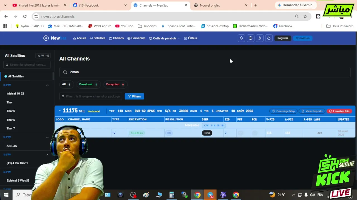Image resolution: width=357 pixels, height=200 pixels.
Task: Select All Satellites in the sidebar
Action: click(26, 76)
